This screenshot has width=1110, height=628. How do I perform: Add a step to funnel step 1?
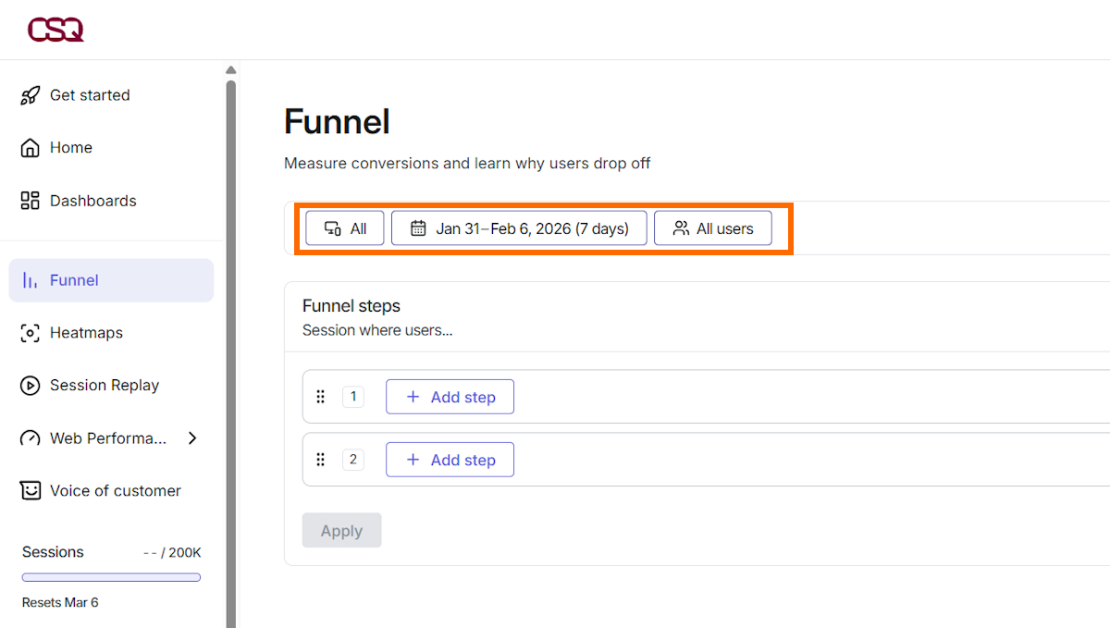tap(450, 396)
